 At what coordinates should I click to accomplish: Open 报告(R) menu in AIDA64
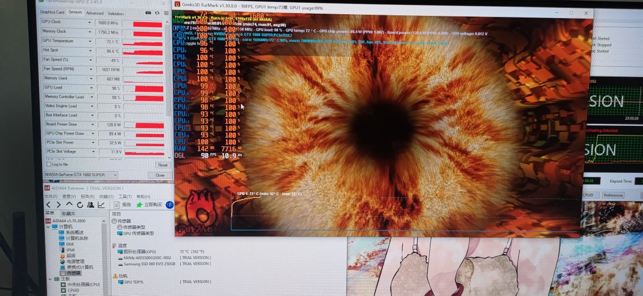[x=88, y=196]
